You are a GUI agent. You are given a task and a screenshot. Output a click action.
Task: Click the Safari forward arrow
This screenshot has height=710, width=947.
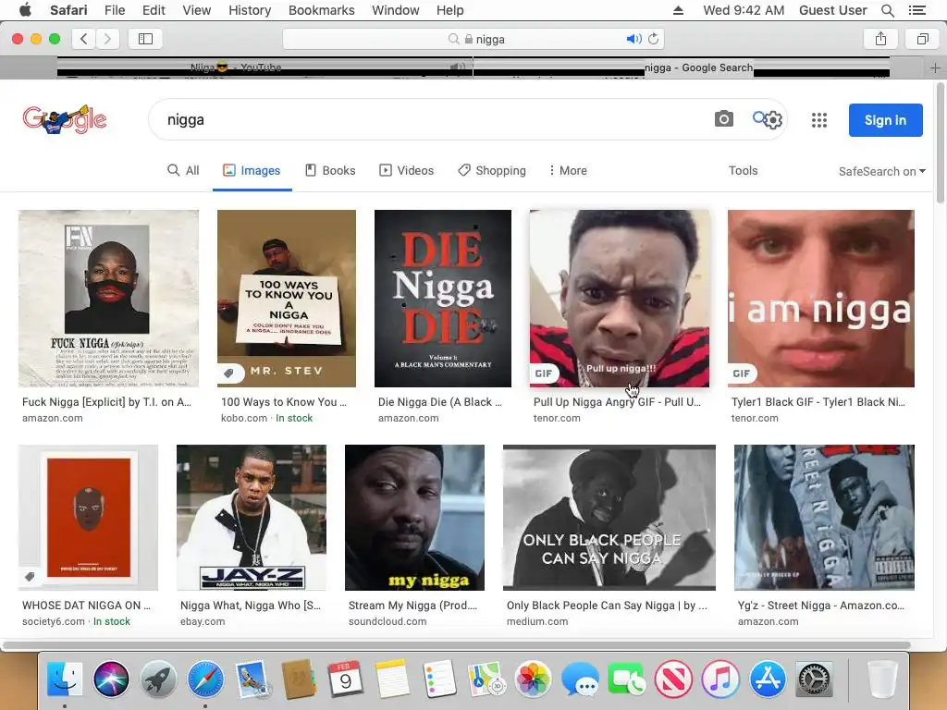(107, 39)
